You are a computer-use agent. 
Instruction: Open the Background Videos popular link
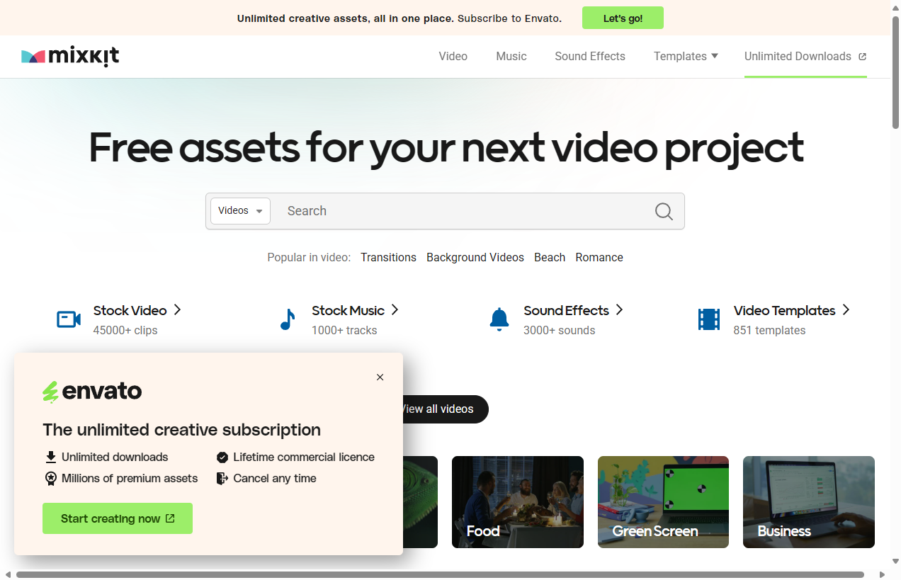pos(475,258)
